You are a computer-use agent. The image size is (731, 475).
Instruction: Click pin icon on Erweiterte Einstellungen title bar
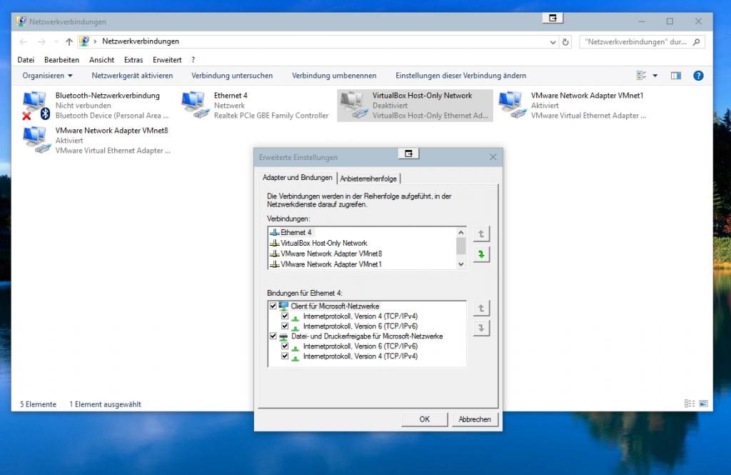[x=409, y=154]
